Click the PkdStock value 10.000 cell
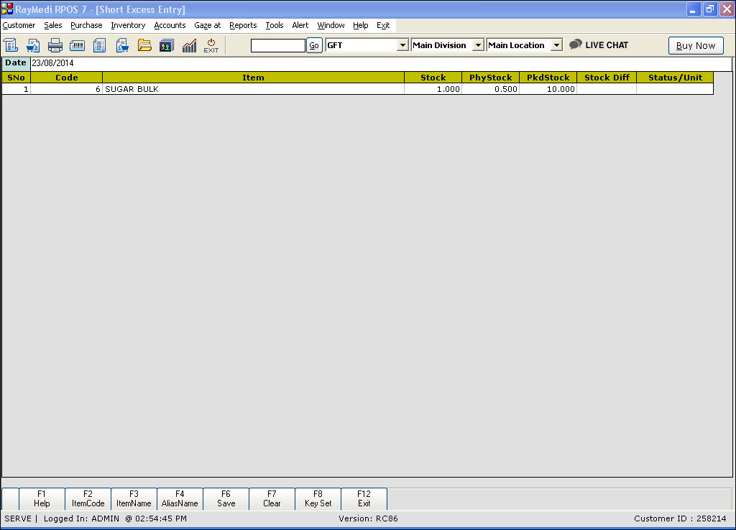736x530 pixels. [x=548, y=89]
